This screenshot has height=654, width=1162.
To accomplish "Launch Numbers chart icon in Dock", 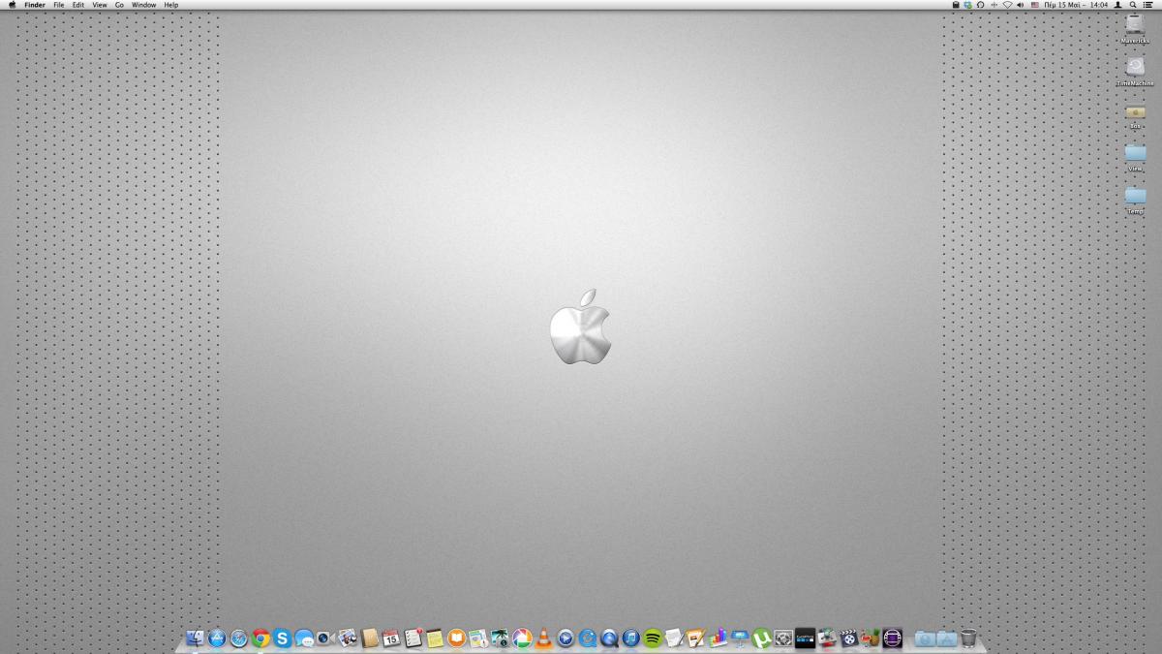I will [x=718, y=638].
